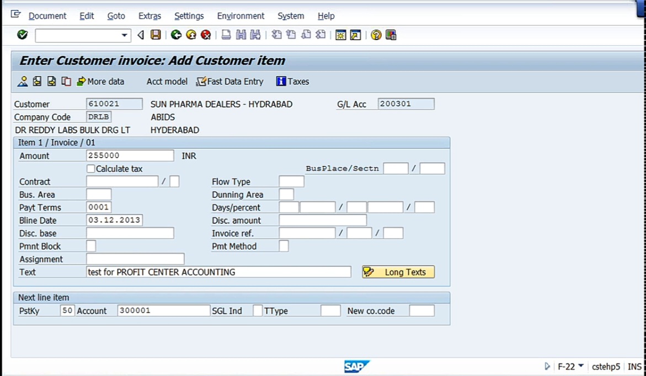The height and width of the screenshot is (376, 646).
Task: Open the Settings menu
Action: click(x=189, y=16)
